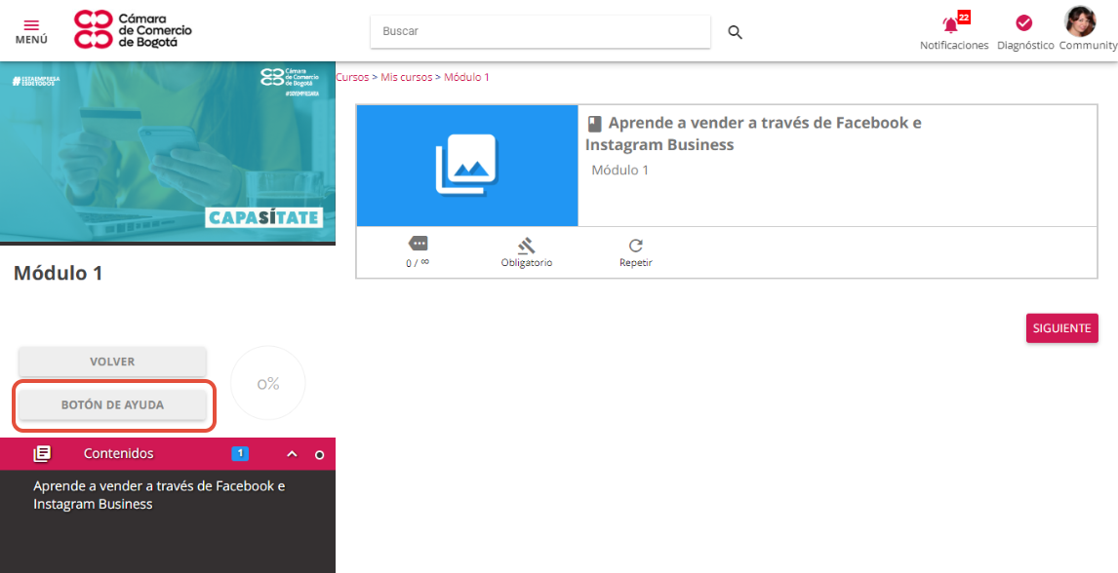Click the 'Módulo 1' subtitle under the course title

coord(619,171)
